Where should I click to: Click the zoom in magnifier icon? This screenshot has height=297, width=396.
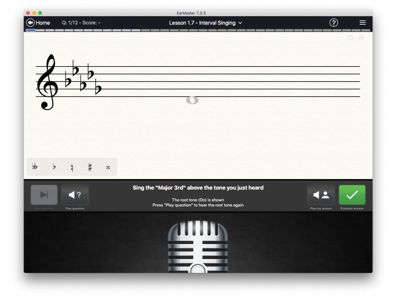point(362,38)
